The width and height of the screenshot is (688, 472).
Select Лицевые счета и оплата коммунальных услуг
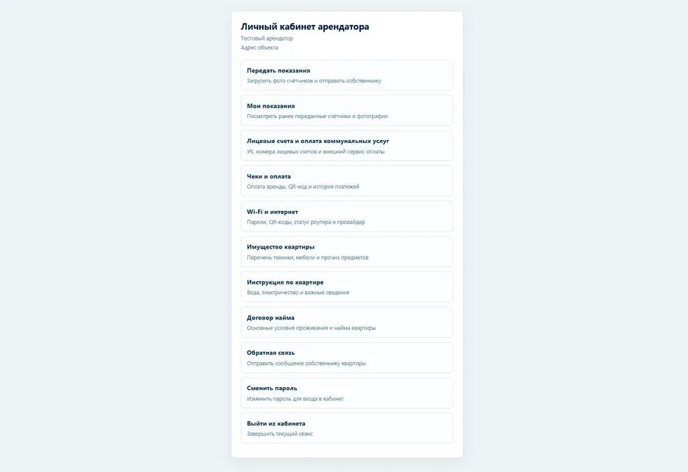[347, 146]
